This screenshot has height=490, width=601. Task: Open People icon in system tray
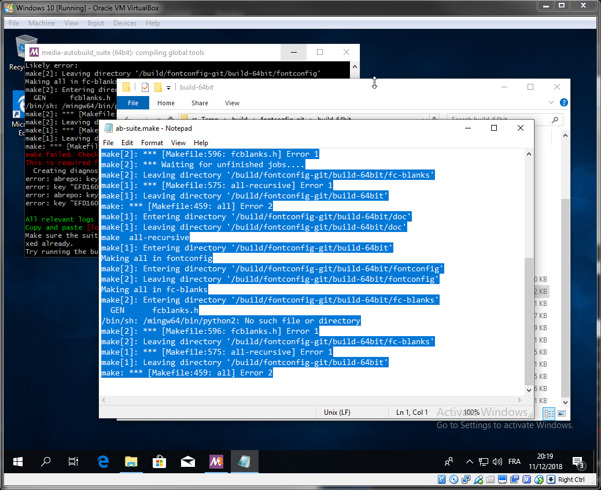click(449, 462)
